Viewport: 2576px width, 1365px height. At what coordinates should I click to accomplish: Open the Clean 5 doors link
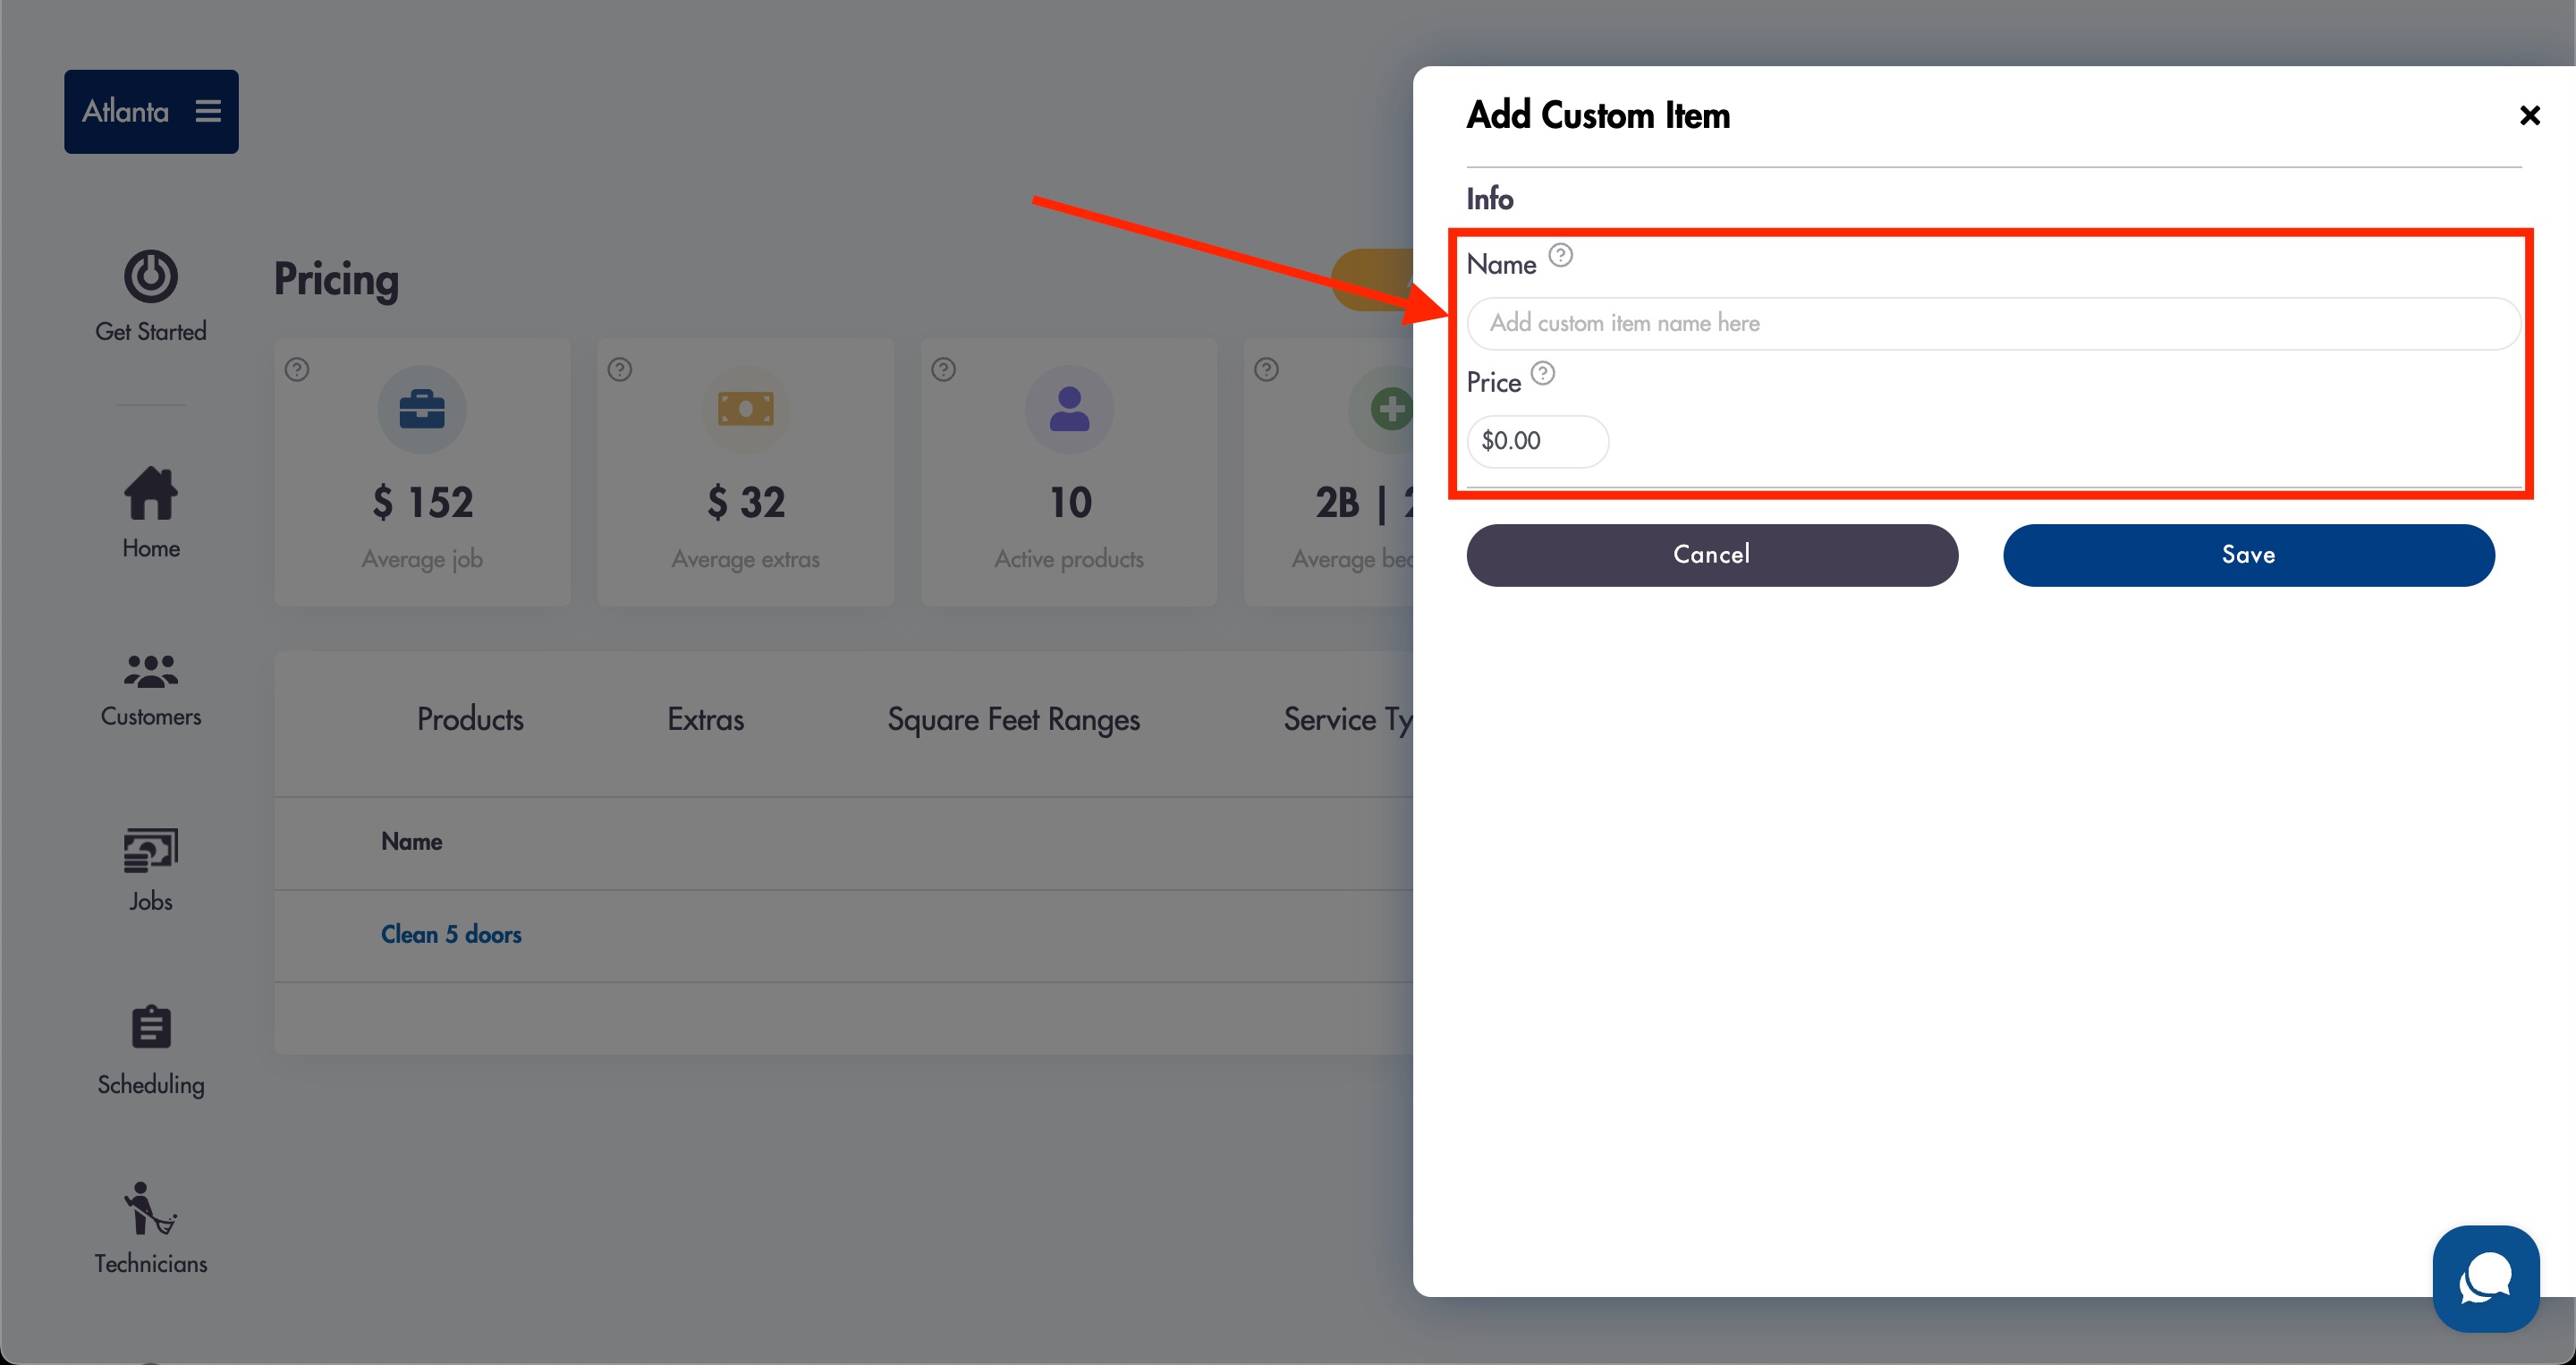[451, 935]
